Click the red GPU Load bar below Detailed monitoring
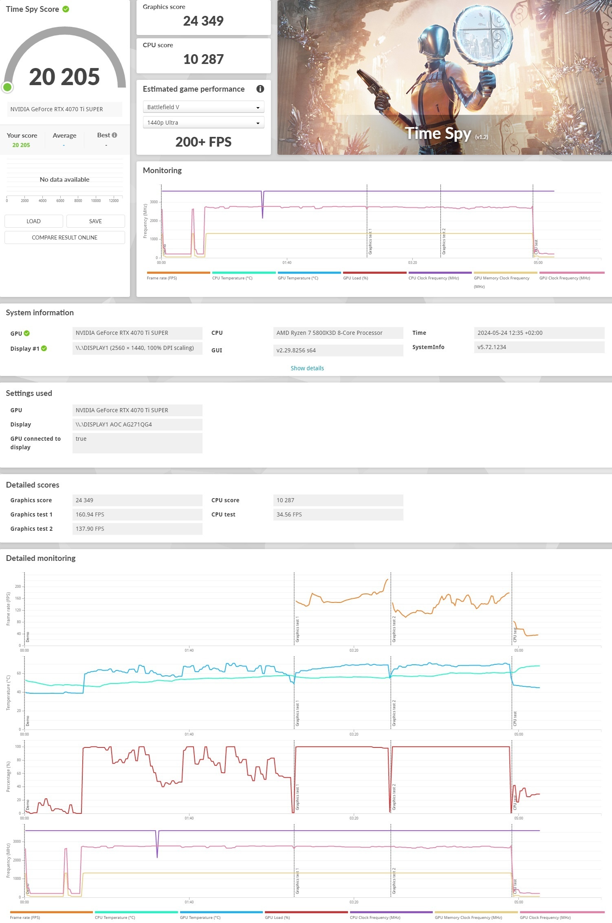The image size is (612, 923). (x=306, y=912)
